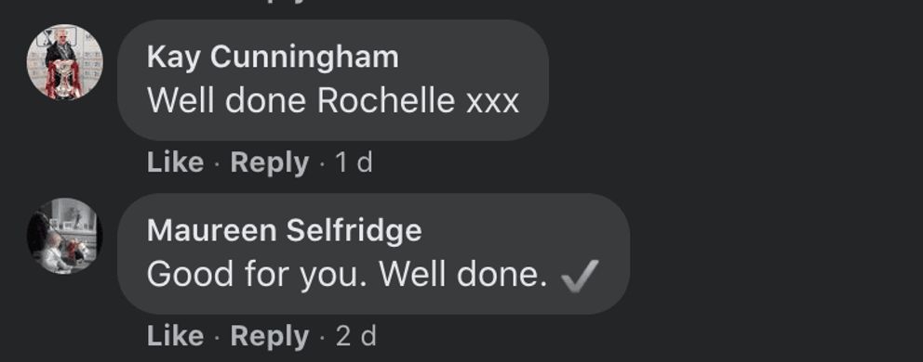Open the 2 d timestamp on Maureen's comment
This screenshot has height=362, width=923.
(x=355, y=336)
